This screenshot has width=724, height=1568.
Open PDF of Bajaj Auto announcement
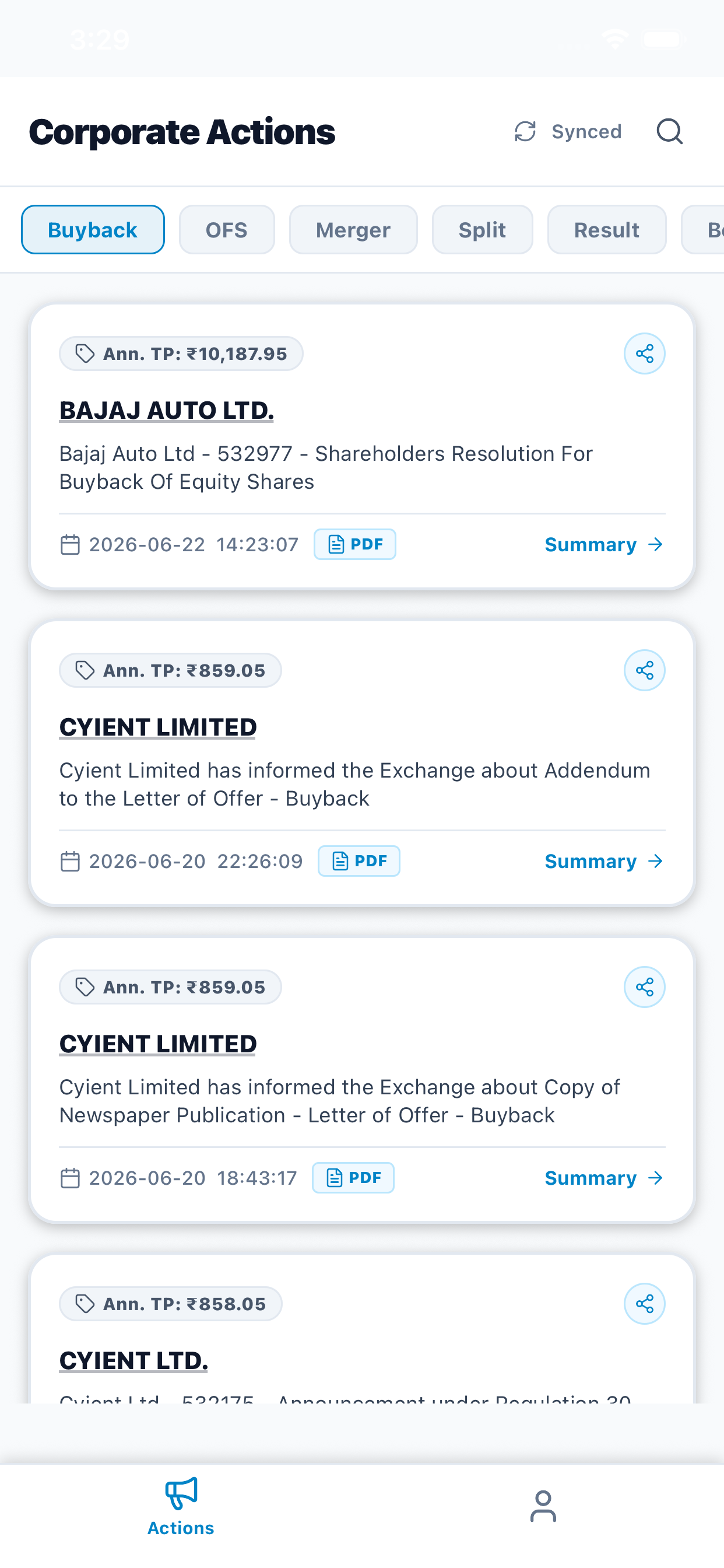(x=354, y=544)
